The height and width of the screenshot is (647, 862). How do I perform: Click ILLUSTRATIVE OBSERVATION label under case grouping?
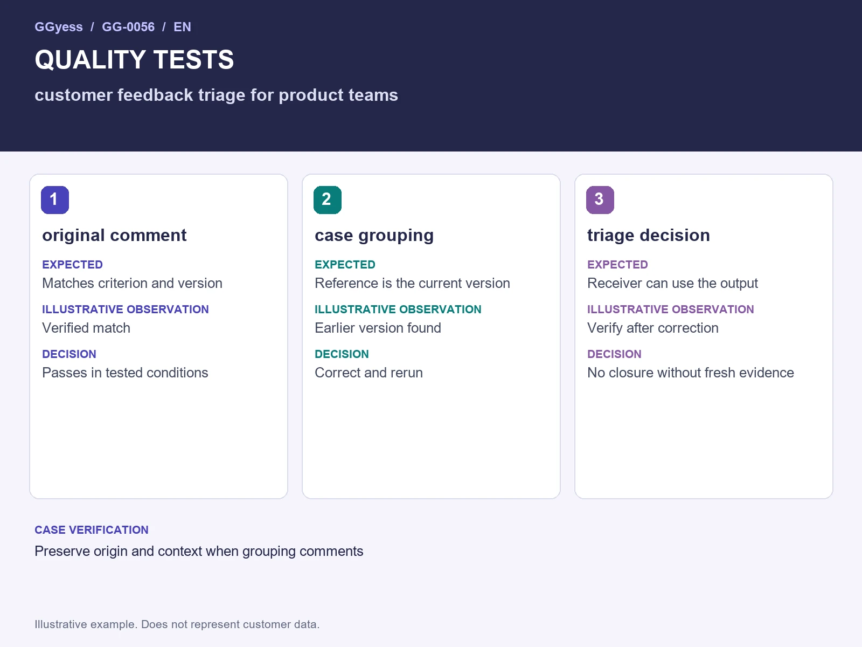point(398,309)
